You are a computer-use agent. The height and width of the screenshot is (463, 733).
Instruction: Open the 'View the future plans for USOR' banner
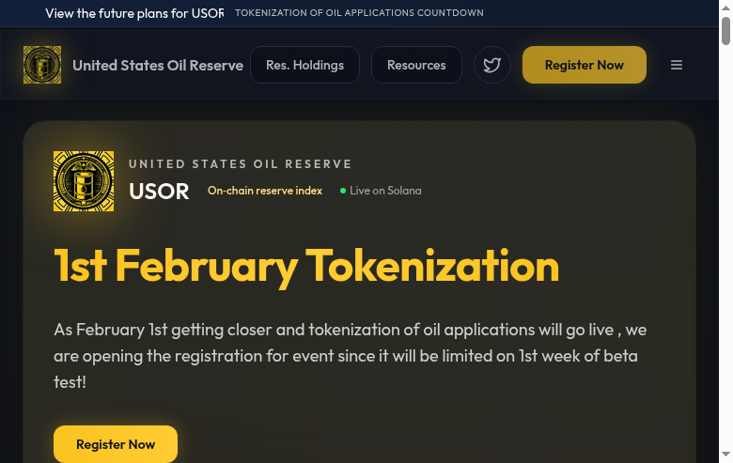click(134, 13)
